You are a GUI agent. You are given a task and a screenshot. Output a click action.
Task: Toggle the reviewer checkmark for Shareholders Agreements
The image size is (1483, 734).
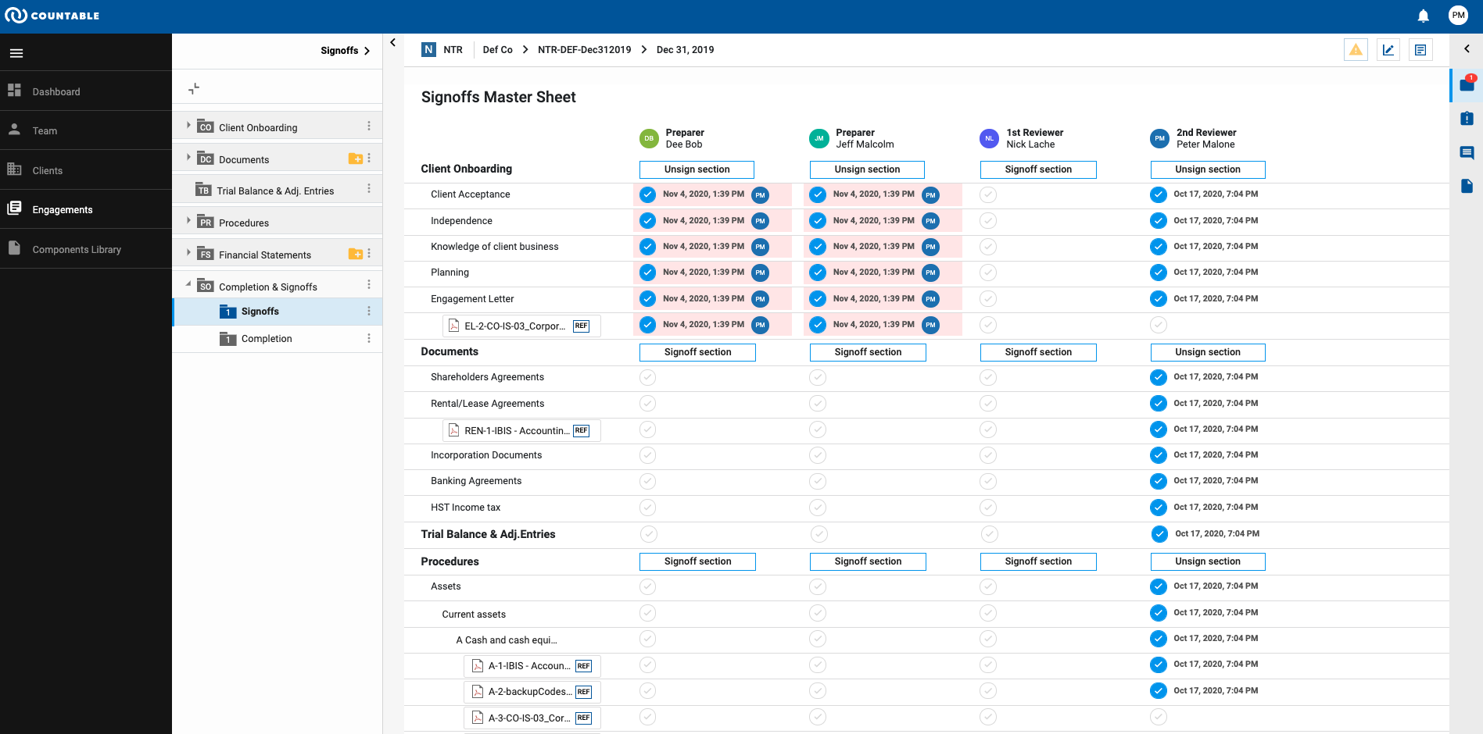(x=987, y=377)
